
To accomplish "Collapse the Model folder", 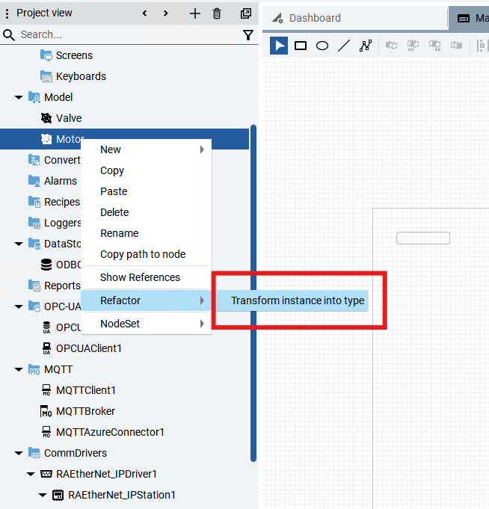I will 19,97.
